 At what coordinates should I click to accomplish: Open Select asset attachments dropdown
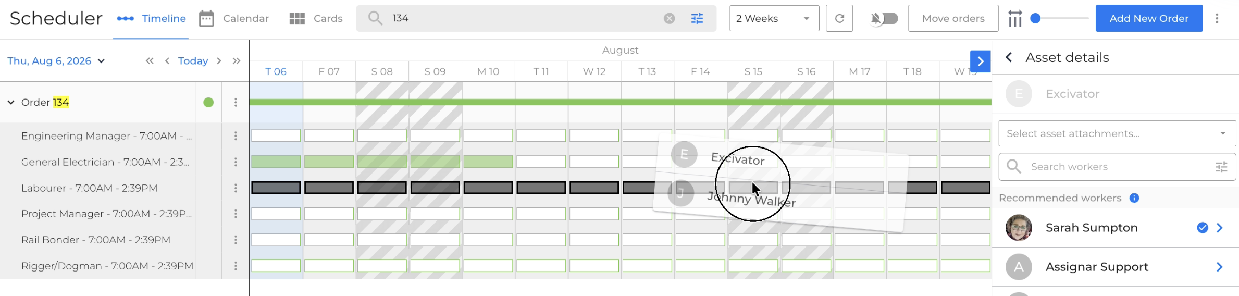pos(1117,133)
